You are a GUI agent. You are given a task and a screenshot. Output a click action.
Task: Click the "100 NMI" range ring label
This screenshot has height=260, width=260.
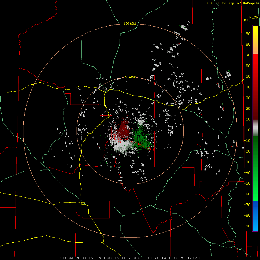130,24
